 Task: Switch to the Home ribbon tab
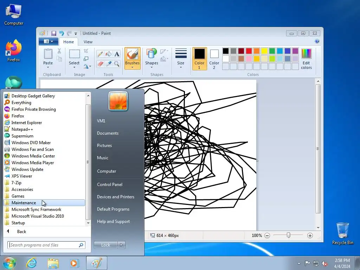[x=69, y=42]
